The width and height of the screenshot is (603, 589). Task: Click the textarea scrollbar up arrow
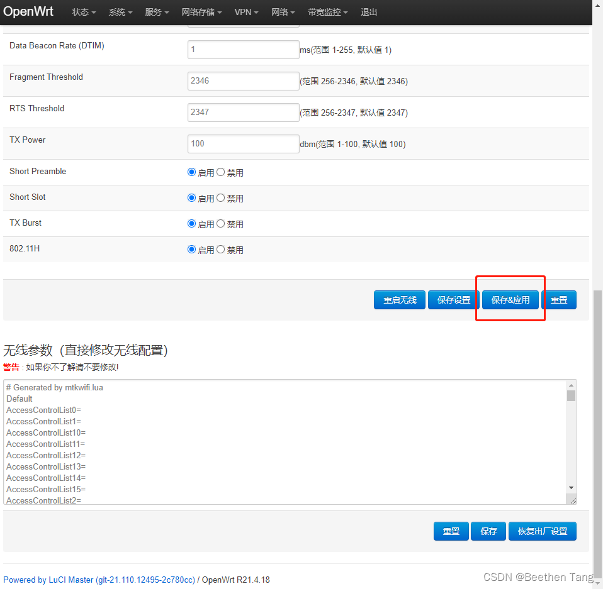click(x=571, y=385)
